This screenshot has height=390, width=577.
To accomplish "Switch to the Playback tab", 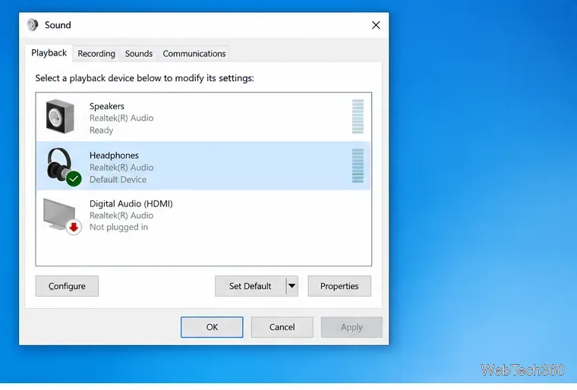I will tap(49, 53).
